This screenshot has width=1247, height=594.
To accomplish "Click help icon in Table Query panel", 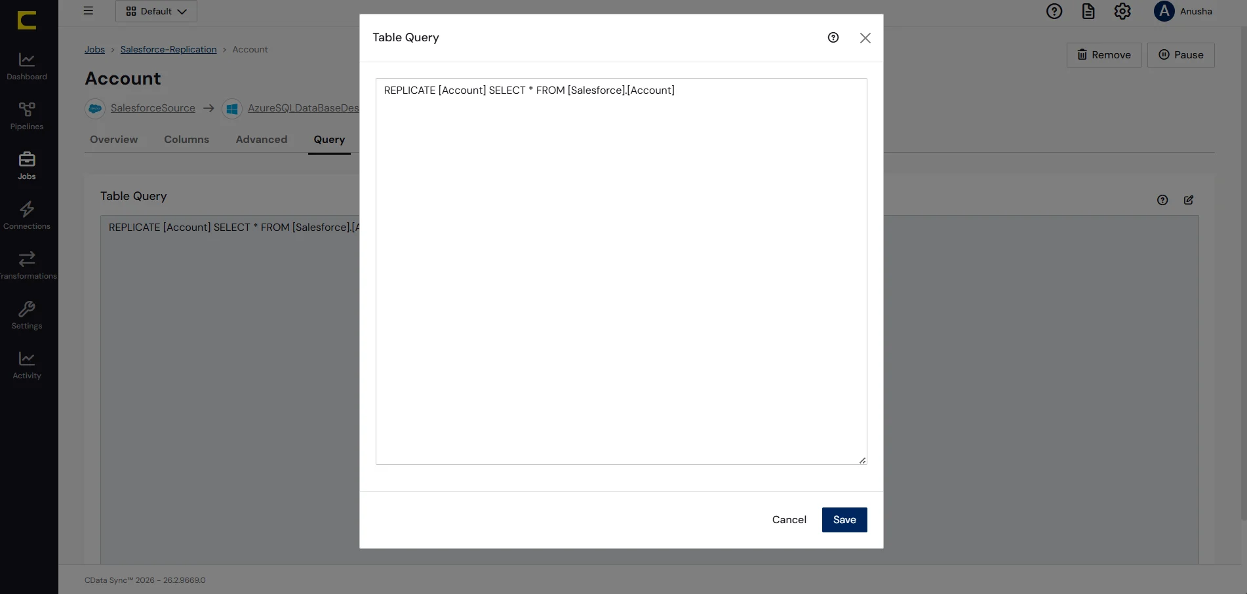I will 1162,200.
